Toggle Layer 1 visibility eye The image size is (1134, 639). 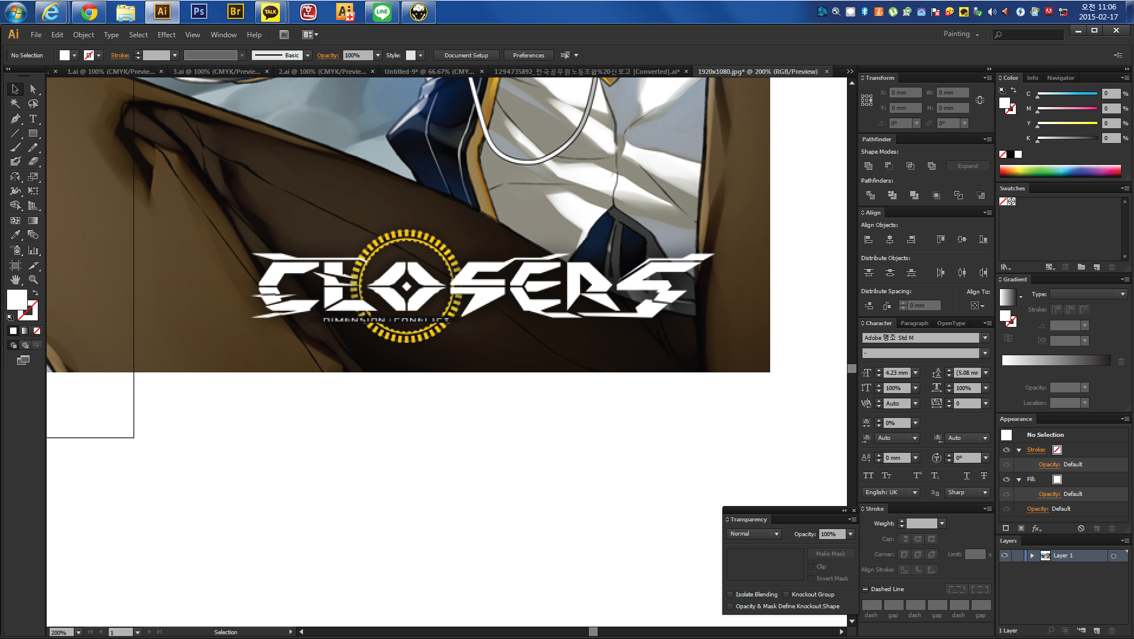coord(1005,556)
